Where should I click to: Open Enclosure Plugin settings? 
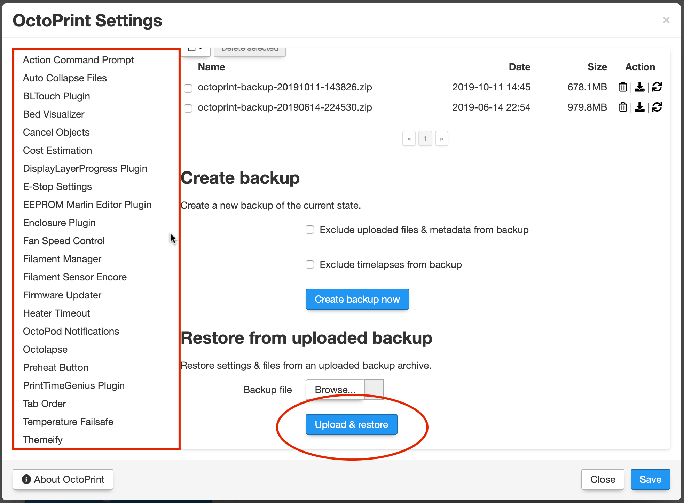(59, 223)
